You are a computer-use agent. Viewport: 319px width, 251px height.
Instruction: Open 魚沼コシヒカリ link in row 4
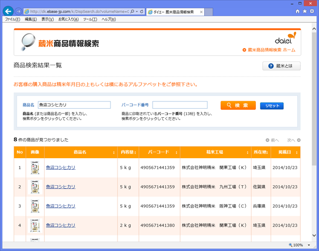(61, 226)
